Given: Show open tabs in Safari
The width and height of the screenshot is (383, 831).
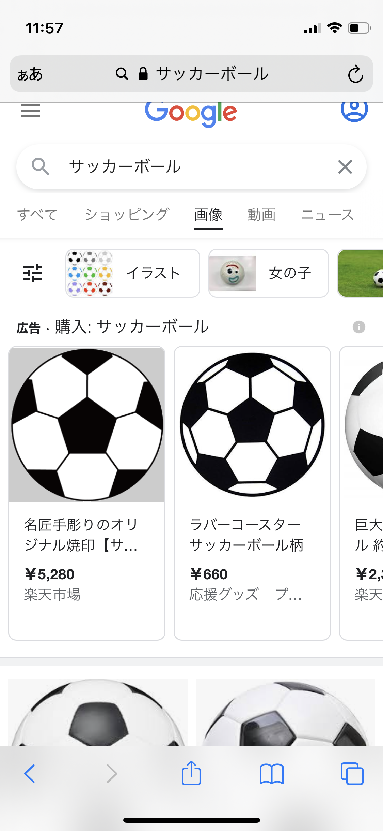Looking at the screenshot, I should coord(352,774).
